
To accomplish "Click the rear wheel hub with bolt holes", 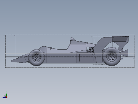I will click(112, 57).
